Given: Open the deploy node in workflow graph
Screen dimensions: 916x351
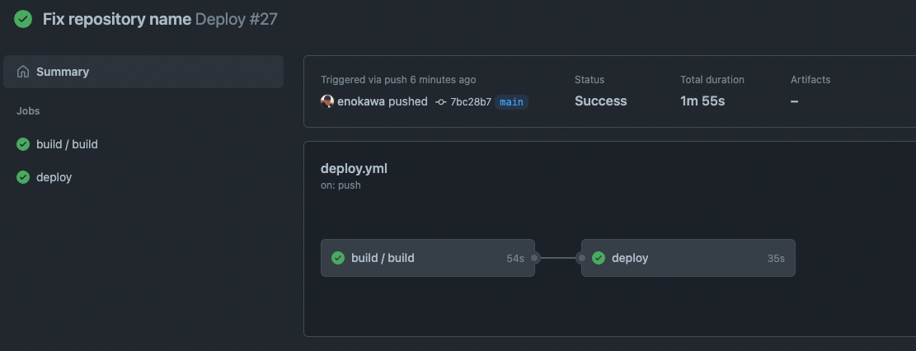Looking at the screenshot, I should point(688,258).
